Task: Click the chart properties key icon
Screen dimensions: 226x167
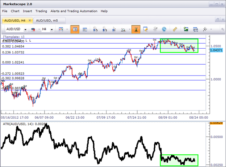Action: [145, 29]
